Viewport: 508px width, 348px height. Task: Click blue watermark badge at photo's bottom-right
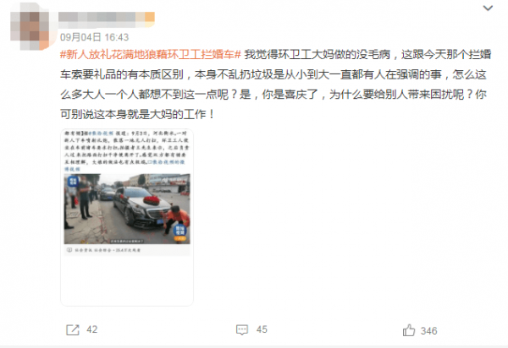point(179,232)
